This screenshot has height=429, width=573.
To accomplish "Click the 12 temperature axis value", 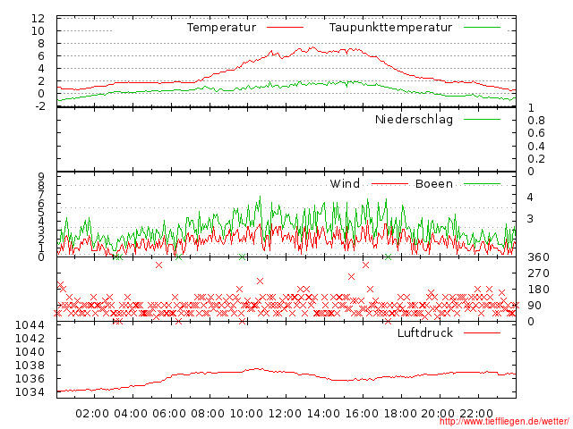I will tap(38, 18).
